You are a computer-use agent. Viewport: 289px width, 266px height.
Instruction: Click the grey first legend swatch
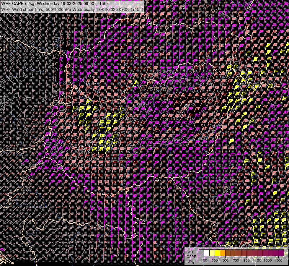click(x=201, y=253)
